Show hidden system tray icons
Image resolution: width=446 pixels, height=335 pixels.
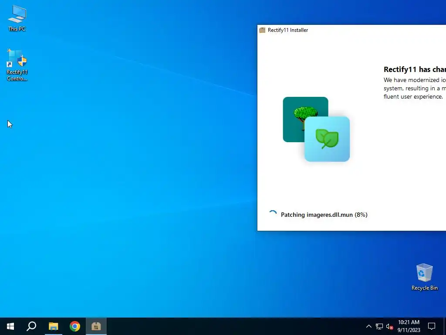pyautogui.click(x=368, y=326)
